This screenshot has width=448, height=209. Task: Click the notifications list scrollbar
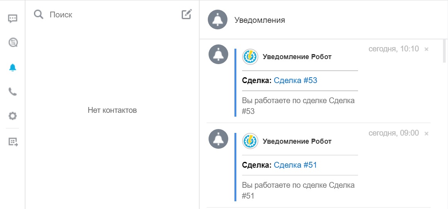click(444, 52)
